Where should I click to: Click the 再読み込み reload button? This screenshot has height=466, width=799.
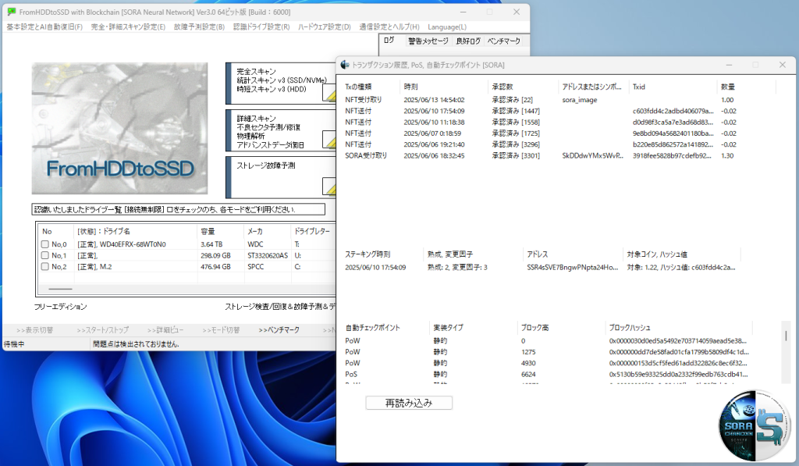[409, 403]
